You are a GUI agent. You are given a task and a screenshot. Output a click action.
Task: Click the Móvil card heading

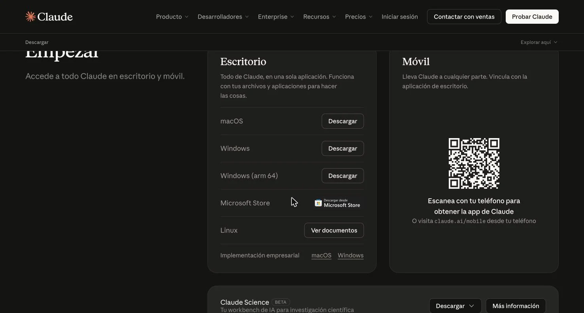pos(416,62)
